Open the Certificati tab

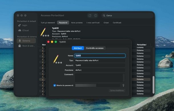point(117,22)
